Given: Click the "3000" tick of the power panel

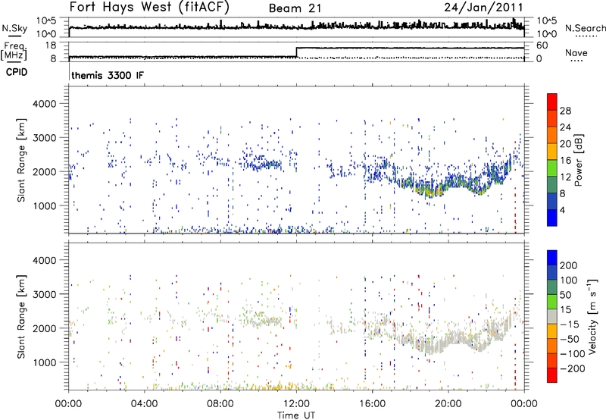Looking at the screenshot, I should coord(45,138).
